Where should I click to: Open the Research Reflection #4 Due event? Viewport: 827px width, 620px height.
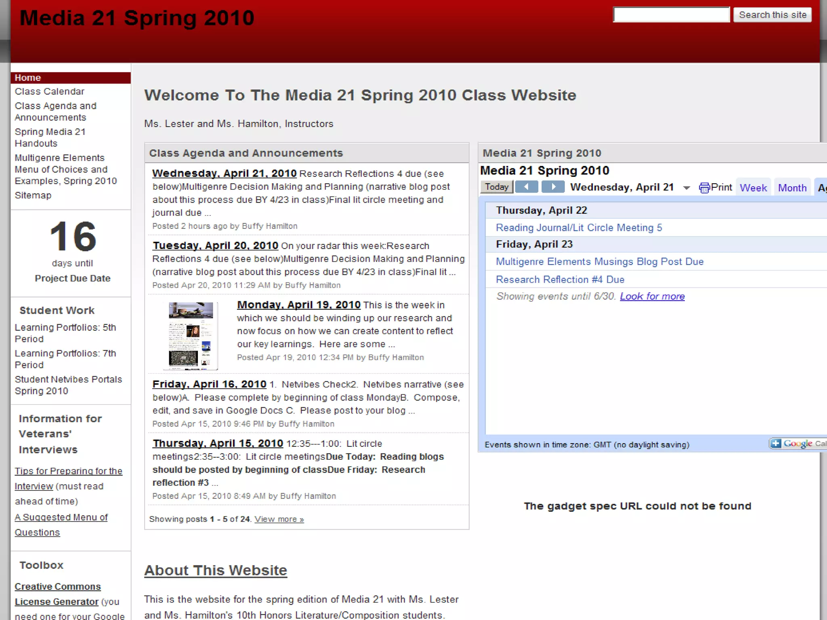(x=560, y=279)
